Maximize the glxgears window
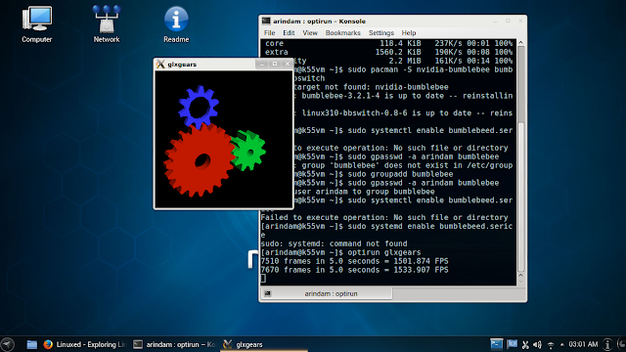626x352 pixels. (275, 64)
